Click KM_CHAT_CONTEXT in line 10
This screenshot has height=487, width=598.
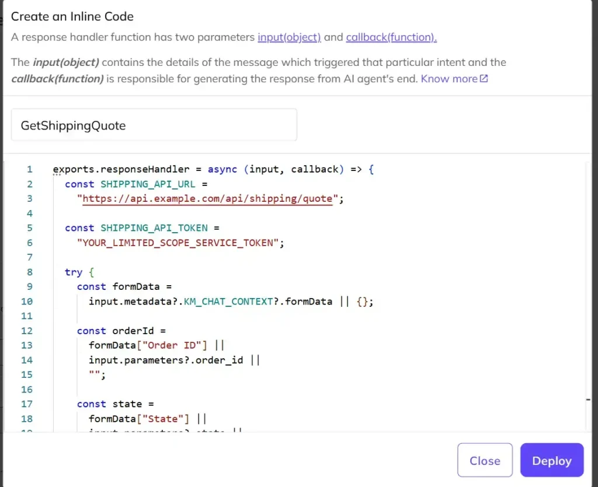pos(228,301)
